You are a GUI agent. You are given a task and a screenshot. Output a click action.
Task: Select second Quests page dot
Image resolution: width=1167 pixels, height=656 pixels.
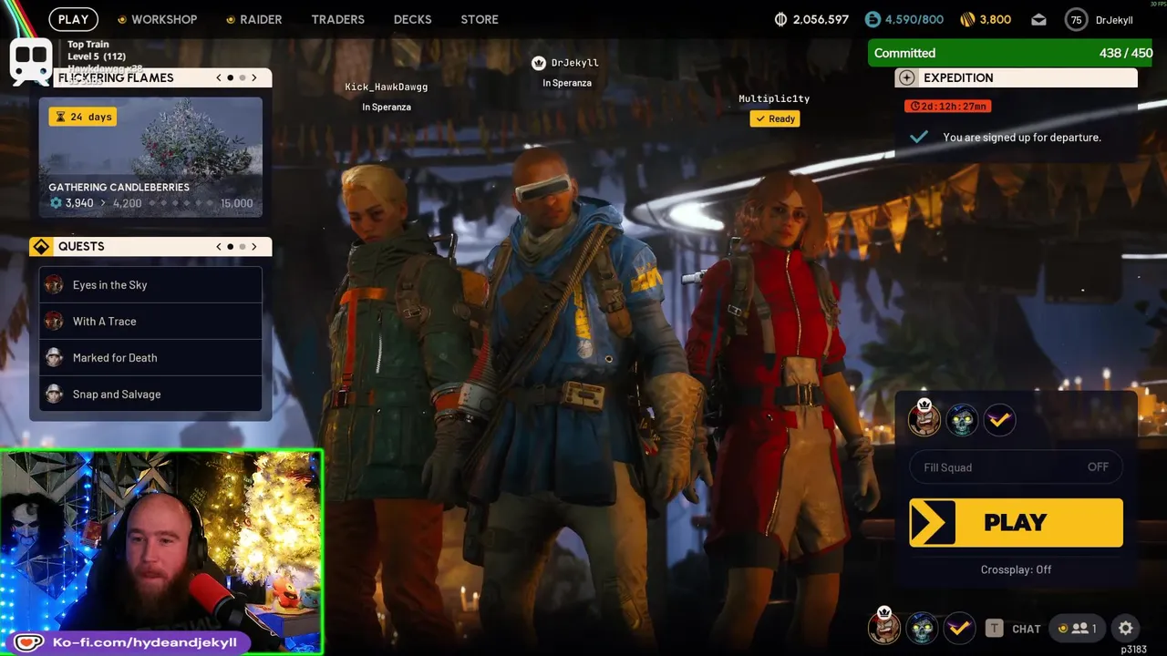[242, 246]
